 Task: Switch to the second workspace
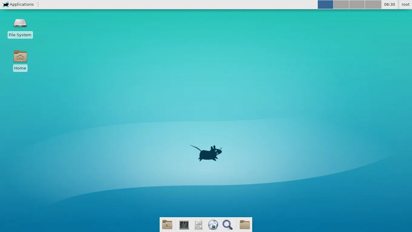pyautogui.click(x=341, y=5)
